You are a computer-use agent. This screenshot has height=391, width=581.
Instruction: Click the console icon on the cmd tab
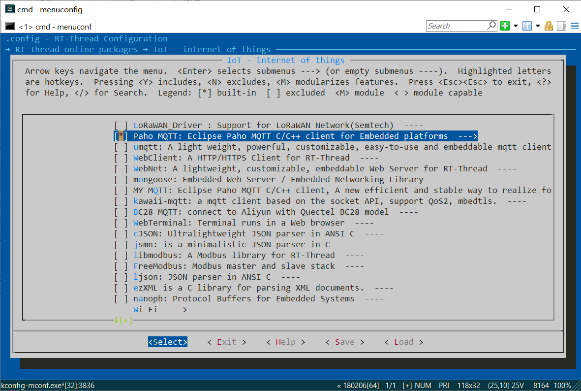[x=10, y=26]
